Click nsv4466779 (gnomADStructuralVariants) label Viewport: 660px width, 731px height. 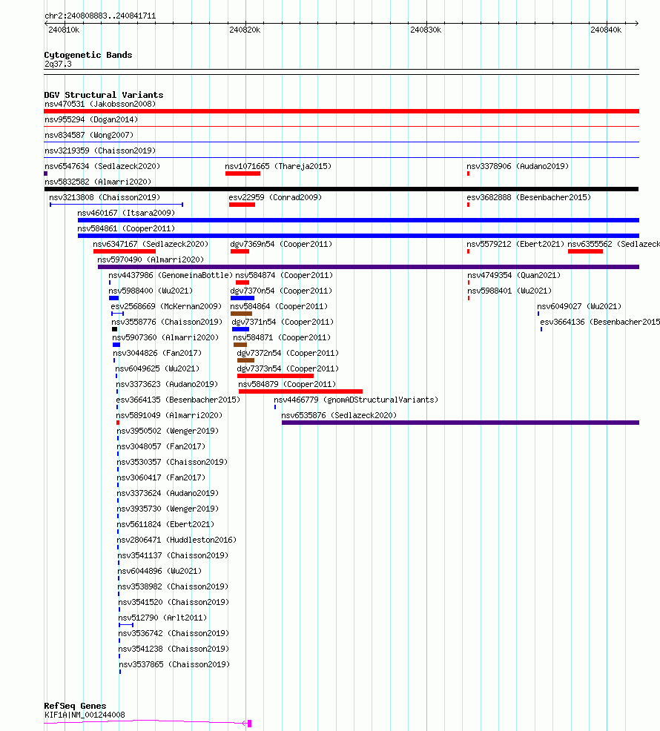click(x=357, y=400)
